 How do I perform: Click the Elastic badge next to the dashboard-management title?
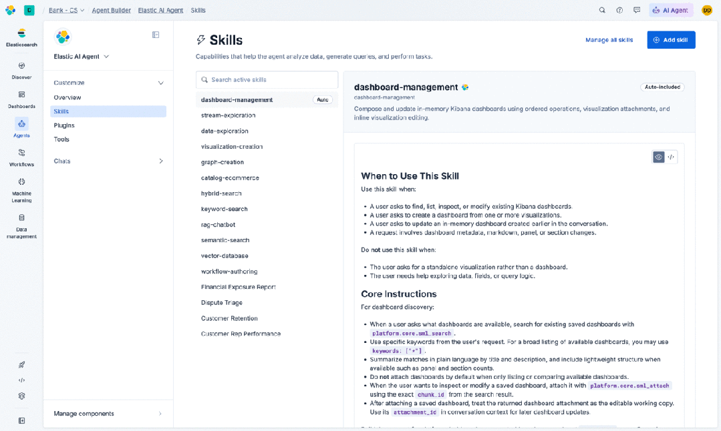pos(465,87)
